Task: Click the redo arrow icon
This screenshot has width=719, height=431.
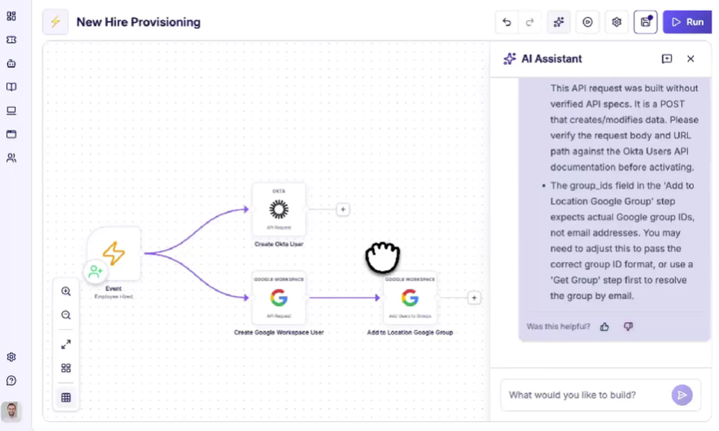Action: coord(530,22)
